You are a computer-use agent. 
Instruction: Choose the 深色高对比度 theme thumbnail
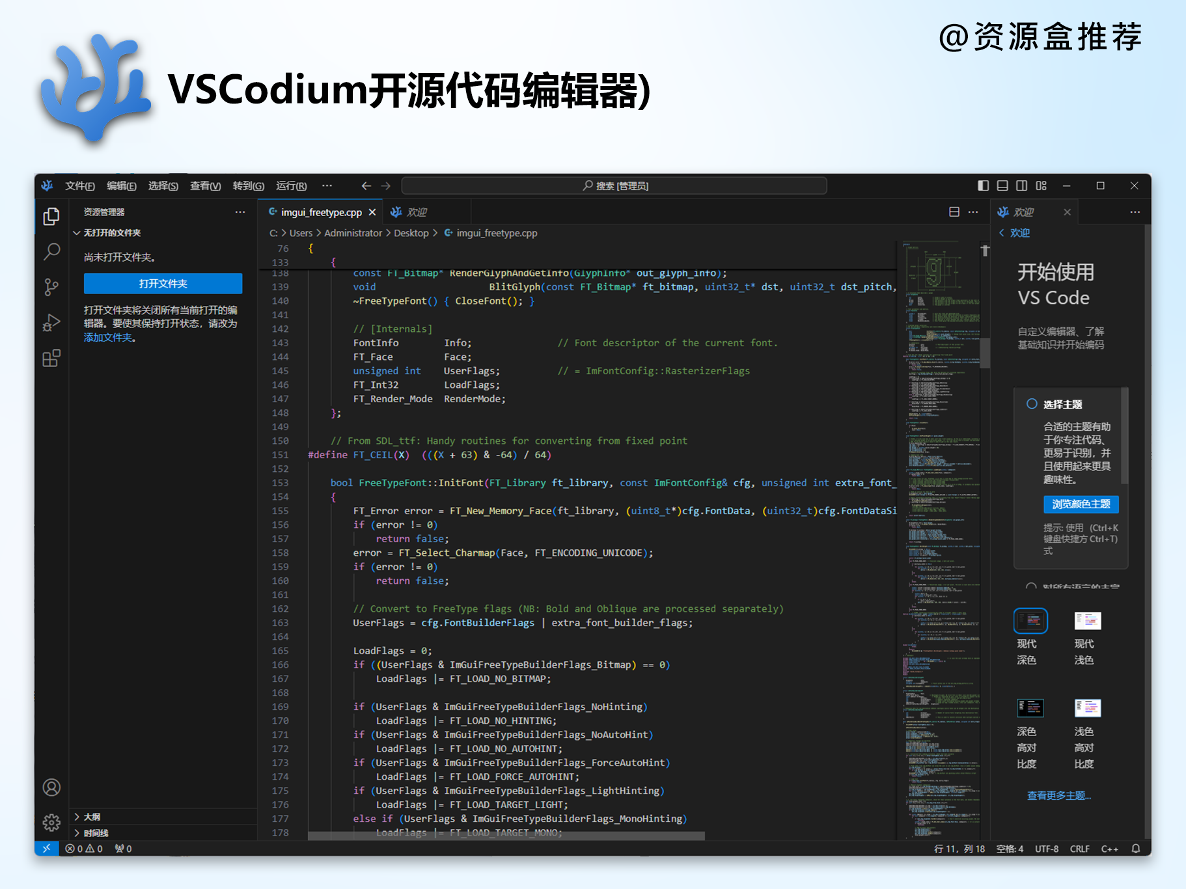click(1030, 708)
